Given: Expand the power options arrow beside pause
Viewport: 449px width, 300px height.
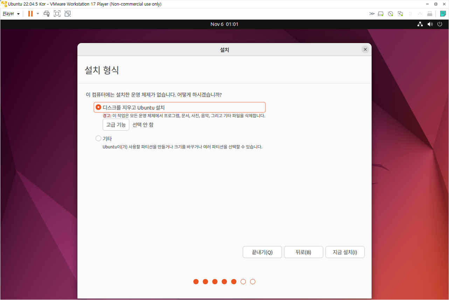Looking at the screenshot, I should [38, 14].
